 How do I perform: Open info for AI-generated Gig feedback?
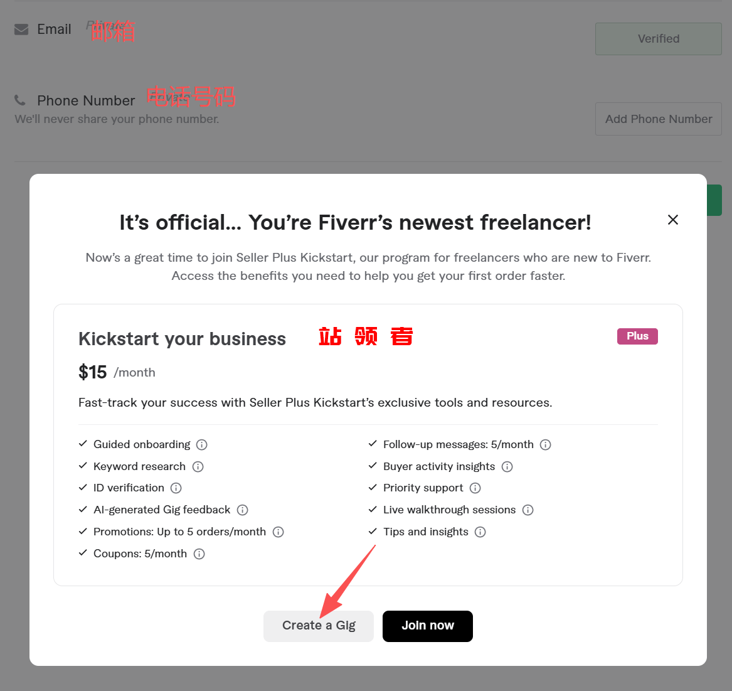tap(243, 510)
